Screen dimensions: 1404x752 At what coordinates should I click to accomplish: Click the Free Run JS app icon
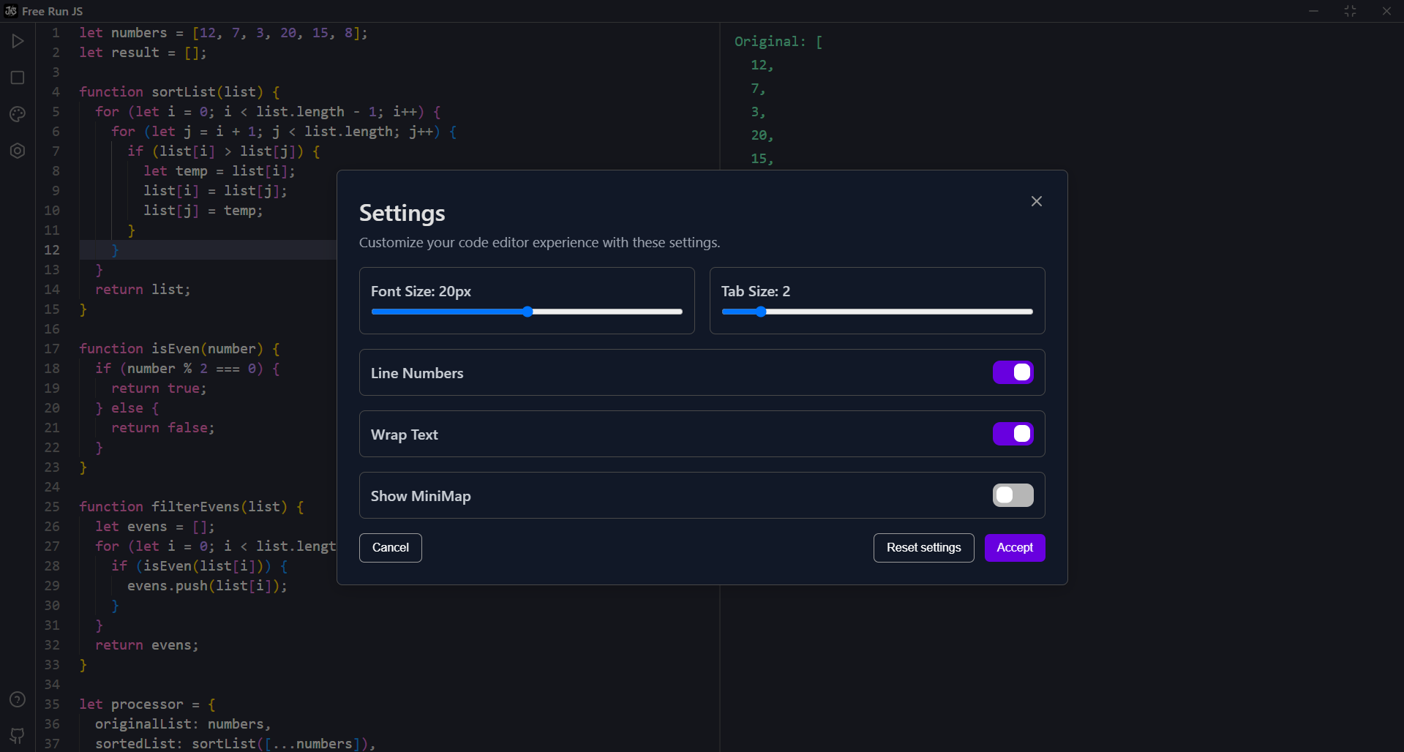(x=10, y=11)
